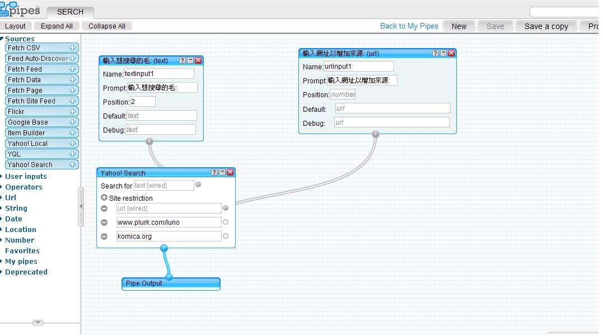Add the Fetch CSV module via plus icon

click(72, 48)
